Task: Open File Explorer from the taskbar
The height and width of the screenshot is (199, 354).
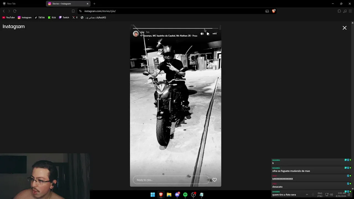Action: pyautogui.click(x=169, y=195)
